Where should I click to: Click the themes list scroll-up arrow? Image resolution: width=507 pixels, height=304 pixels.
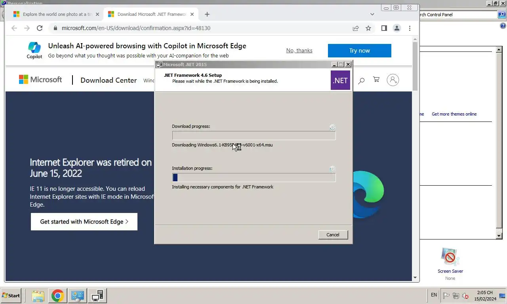coord(499,49)
